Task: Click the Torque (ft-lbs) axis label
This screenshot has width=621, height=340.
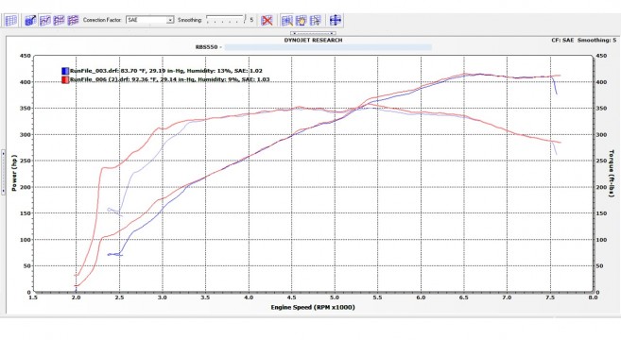Action: click(x=612, y=174)
